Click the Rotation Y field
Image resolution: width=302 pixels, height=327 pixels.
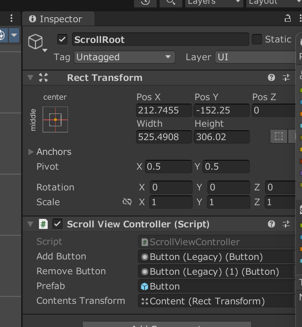pos(229,187)
